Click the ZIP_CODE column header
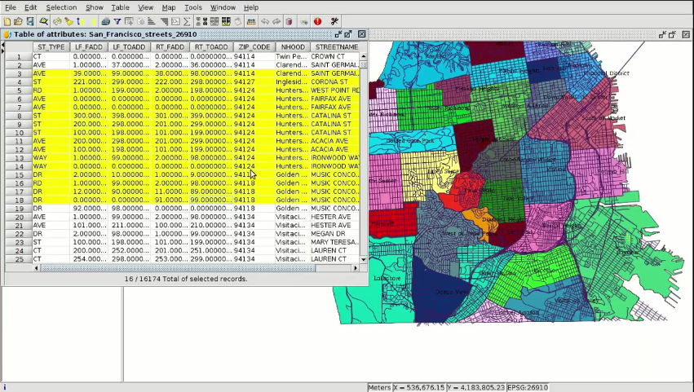This screenshot has height=392, width=694. coord(253,47)
